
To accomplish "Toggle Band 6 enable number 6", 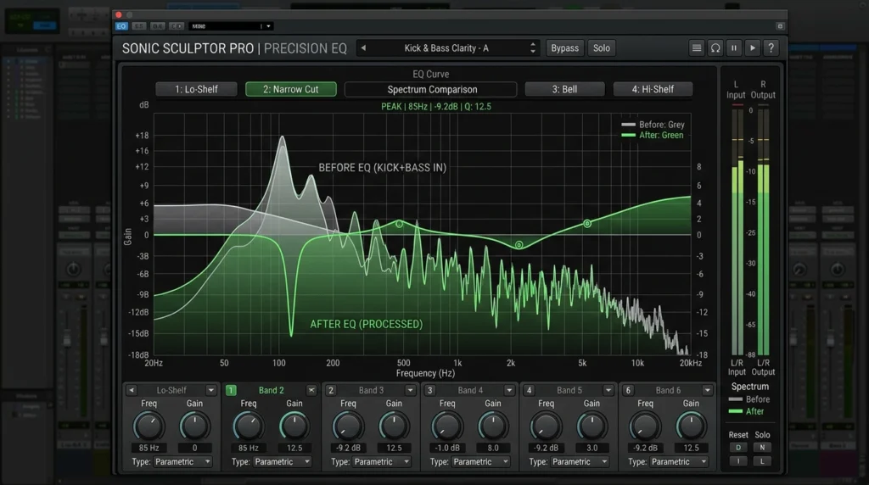I will [628, 390].
